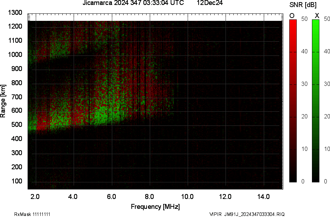
Task: Select the 'Frequency [MHz]' axis title
Action: pos(155,206)
